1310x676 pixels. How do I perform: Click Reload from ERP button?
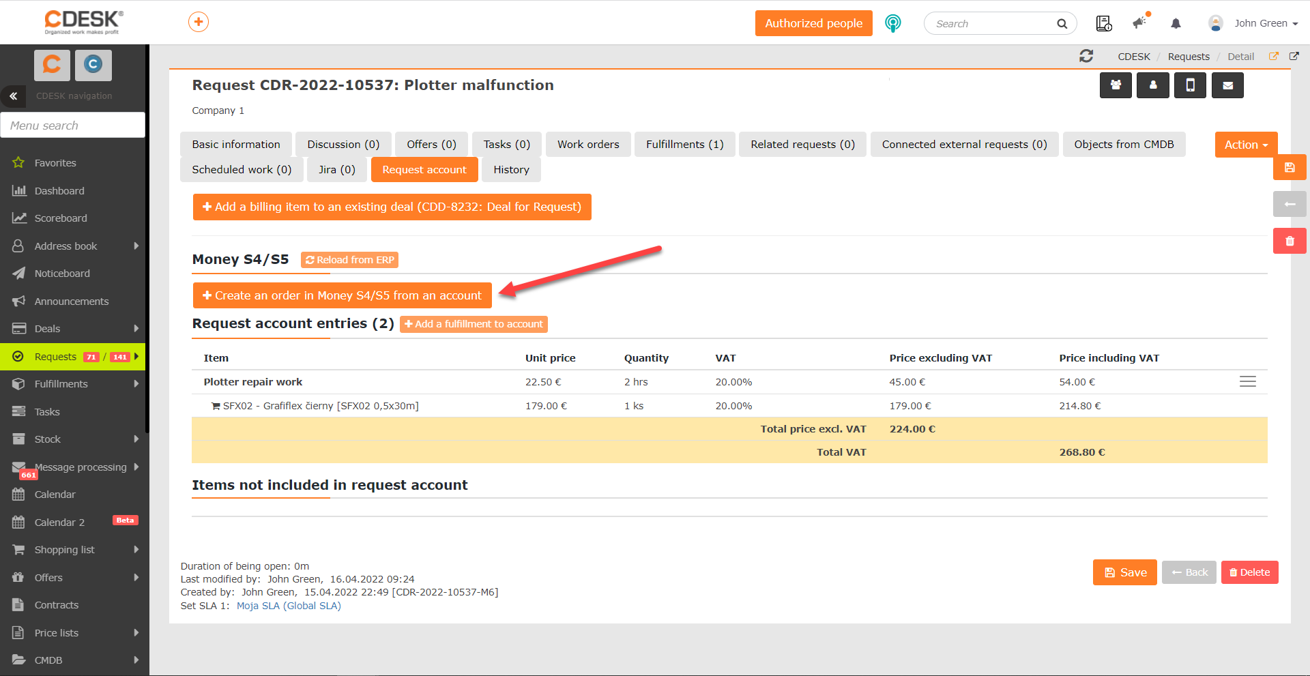coord(349,260)
